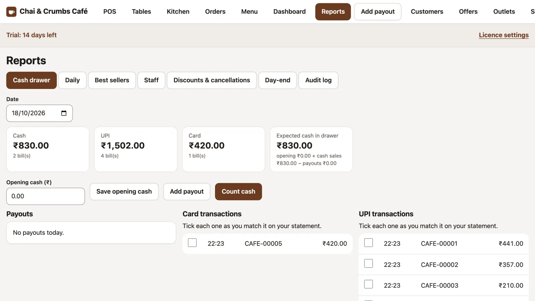Image resolution: width=535 pixels, height=301 pixels.
Task: Switch to the Day-end tab
Action: [278, 80]
